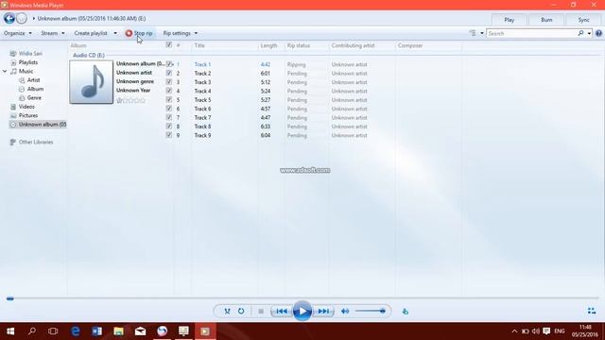The height and width of the screenshot is (340, 605).
Task: Click the rip CD icon near volume
Action: coord(406,311)
